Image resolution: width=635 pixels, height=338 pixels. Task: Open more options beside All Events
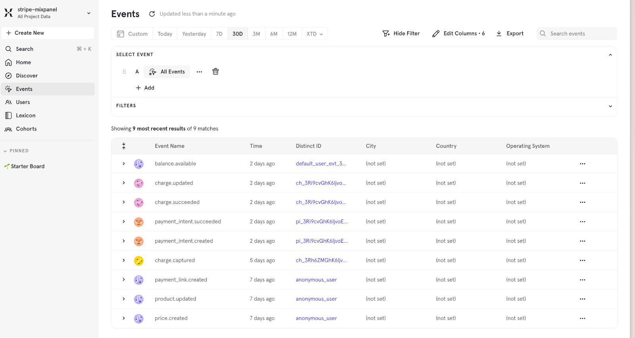pos(199,72)
